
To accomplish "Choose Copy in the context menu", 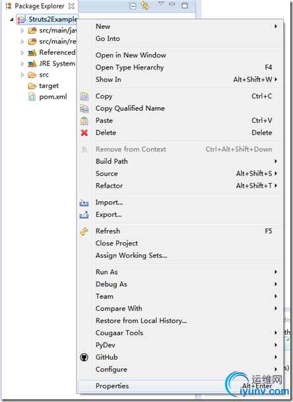I will [187, 96].
